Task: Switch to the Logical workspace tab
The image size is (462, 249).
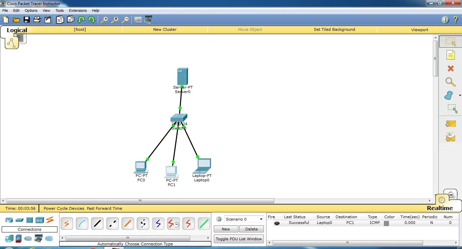Action: (17, 30)
